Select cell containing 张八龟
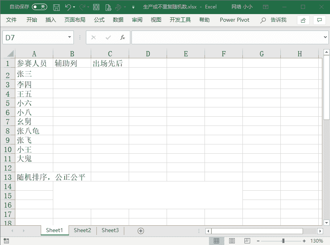The image size is (330, 245). click(x=34, y=131)
